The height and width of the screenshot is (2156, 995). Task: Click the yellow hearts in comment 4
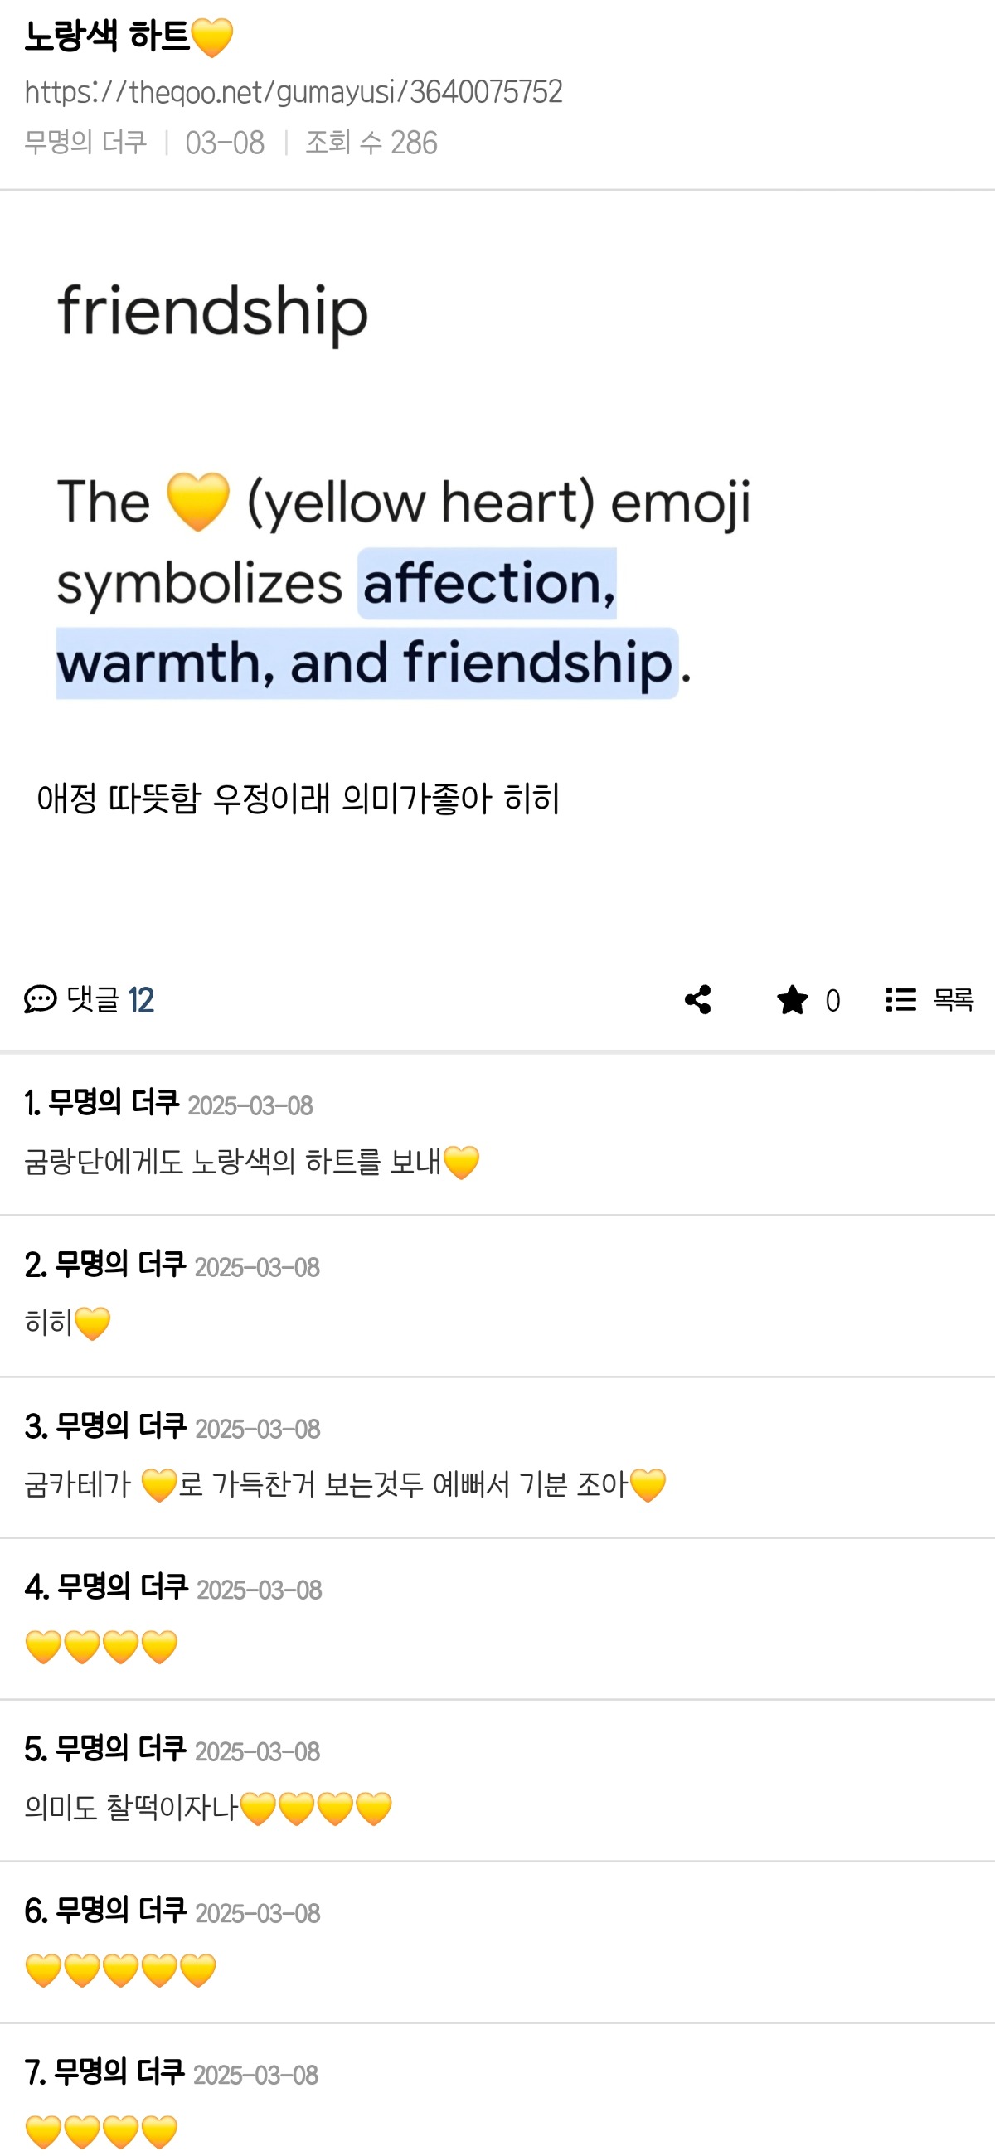[x=101, y=1646]
